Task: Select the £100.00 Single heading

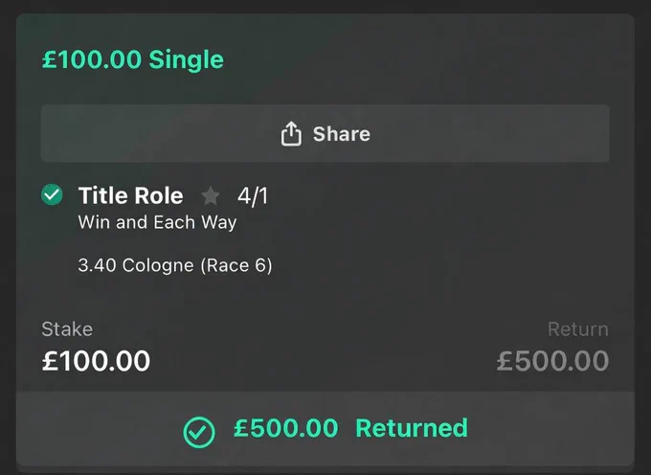Action: point(133,59)
